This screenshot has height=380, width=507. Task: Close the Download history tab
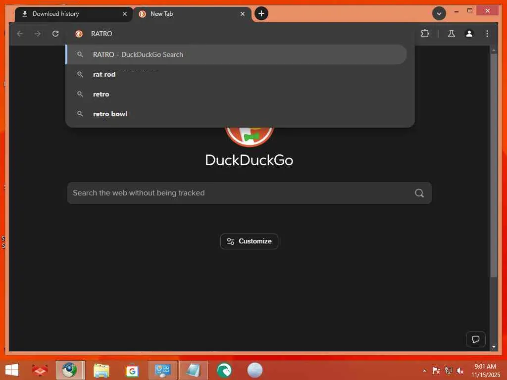124,14
